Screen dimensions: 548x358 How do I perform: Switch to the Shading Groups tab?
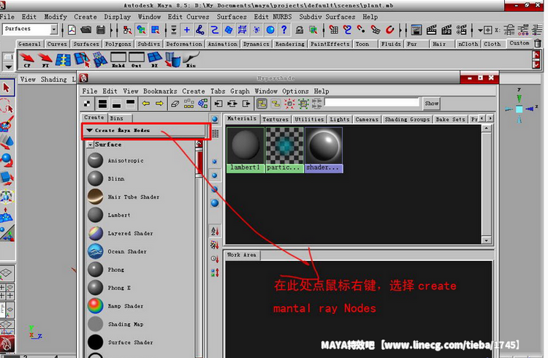pyautogui.click(x=407, y=119)
